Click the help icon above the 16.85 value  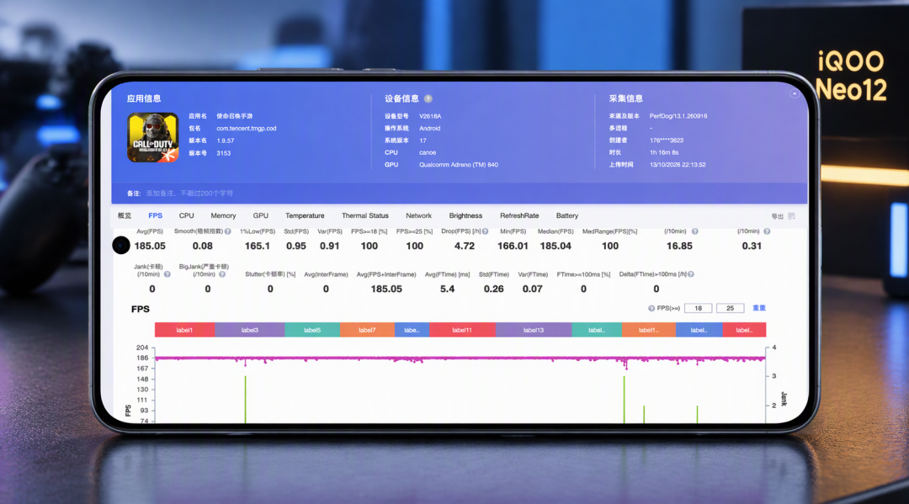pyautogui.click(x=694, y=231)
